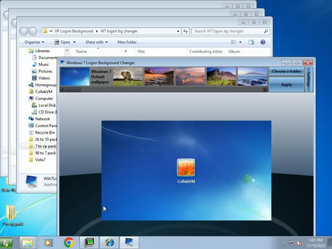
Task: Click W7 logon bg changer breadcrumb
Action: 119,31
